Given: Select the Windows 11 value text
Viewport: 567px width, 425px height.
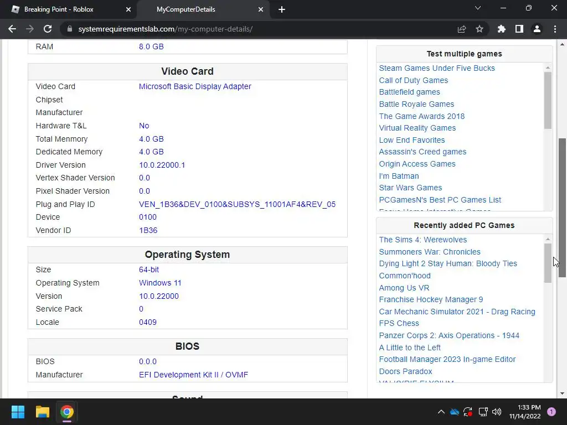Looking at the screenshot, I should [x=160, y=283].
